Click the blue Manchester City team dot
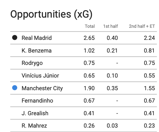 click(x=15, y=88)
